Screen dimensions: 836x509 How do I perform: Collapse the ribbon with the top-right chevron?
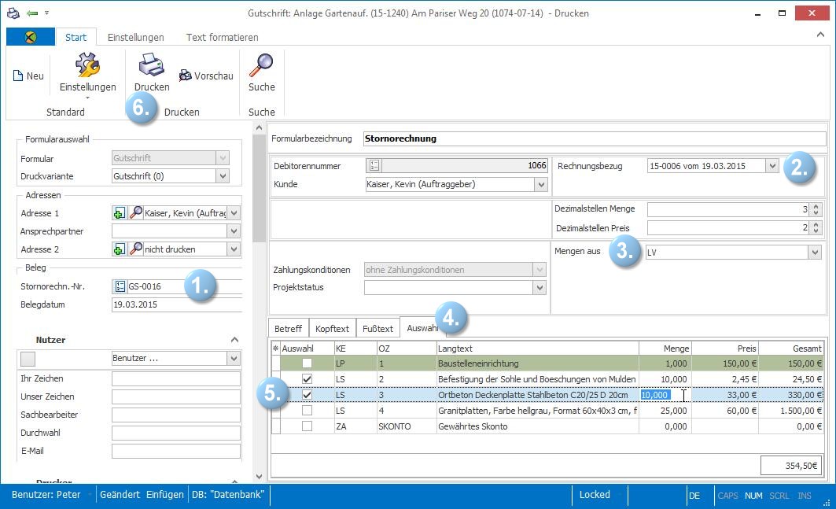click(x=820, y=35)
